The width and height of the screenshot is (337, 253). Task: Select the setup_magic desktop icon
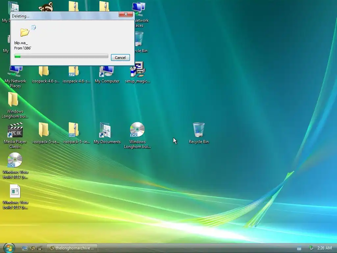(138, 73)
